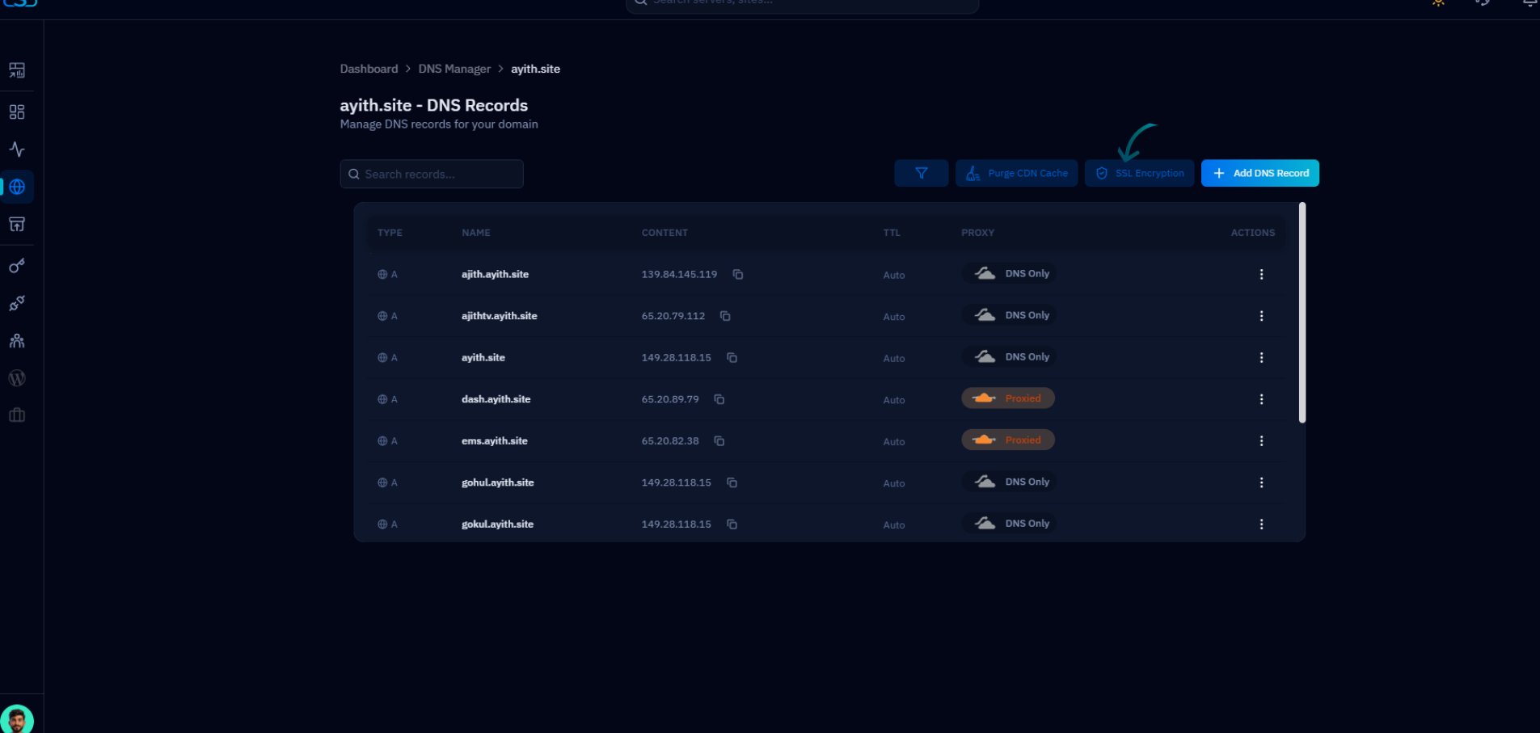The image size is (1540, 733).
Task: Select the record name ems.ayith.site
Action: (x=494, y=441)
